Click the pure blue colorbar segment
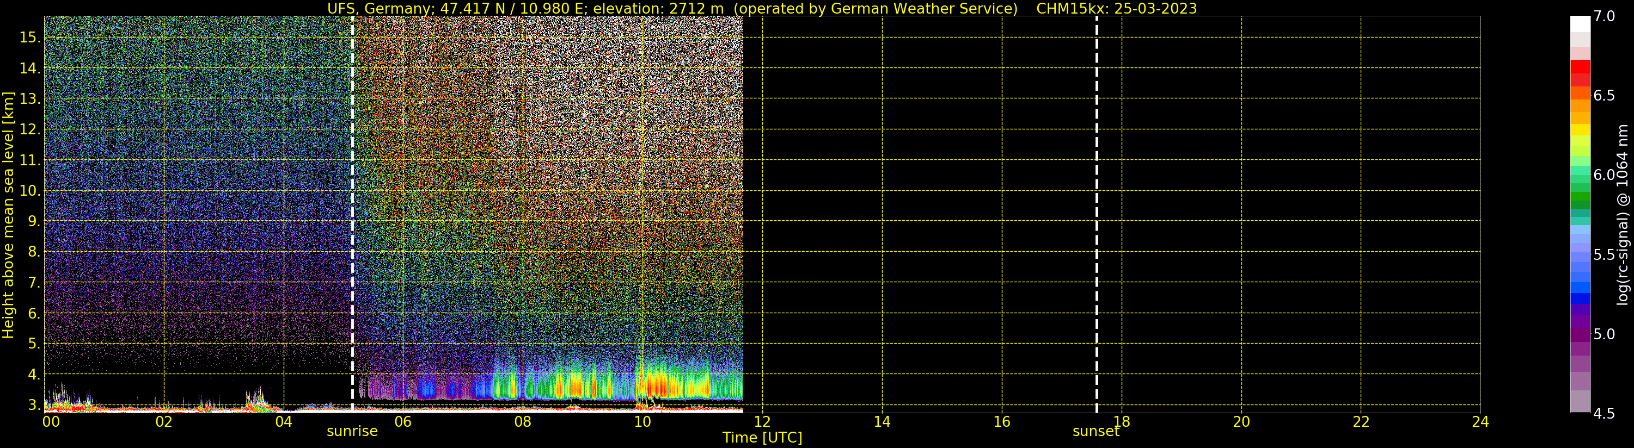Viewport: 1634px width, 448px height. pos(1580,298)
